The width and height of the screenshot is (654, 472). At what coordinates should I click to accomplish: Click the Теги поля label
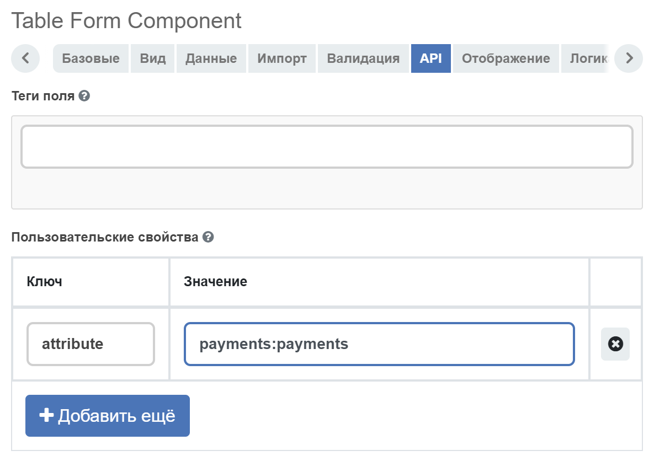(x=43, y=96)
